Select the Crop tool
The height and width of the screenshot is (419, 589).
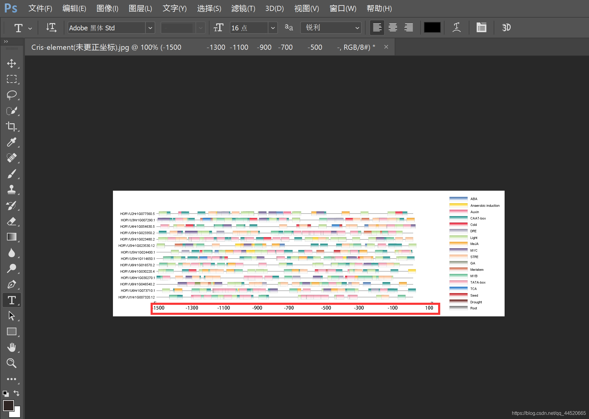(12, 126)
